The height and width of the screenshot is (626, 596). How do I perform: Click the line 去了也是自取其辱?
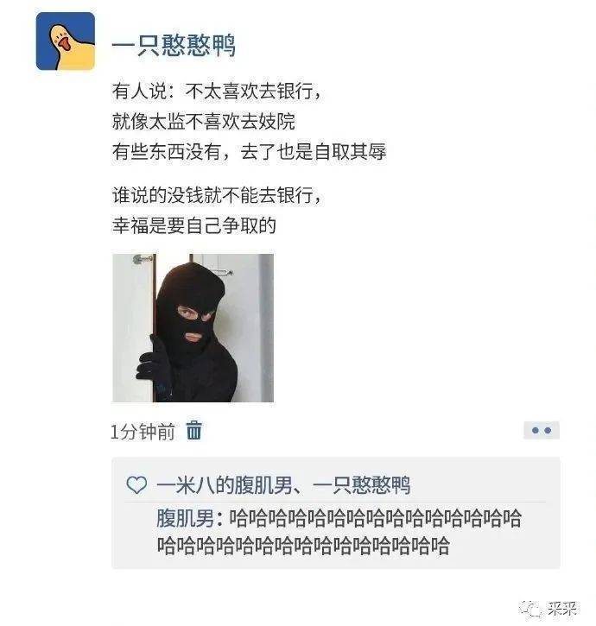point(314,152)
